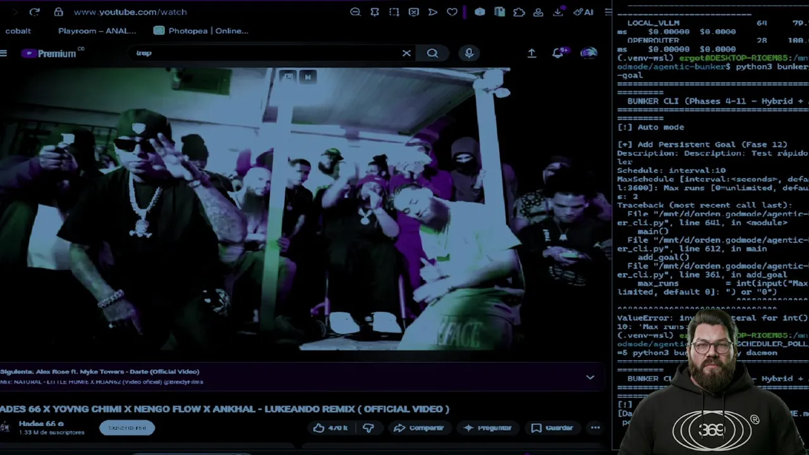The height and width of the screenshot is (455, 809).
Task: Click the ValueError line in terminal
Action: [712, 318]
